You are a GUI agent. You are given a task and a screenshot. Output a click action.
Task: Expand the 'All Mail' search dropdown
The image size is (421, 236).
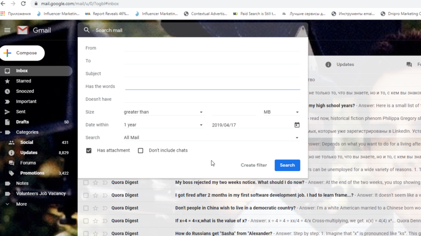[210, 138]
